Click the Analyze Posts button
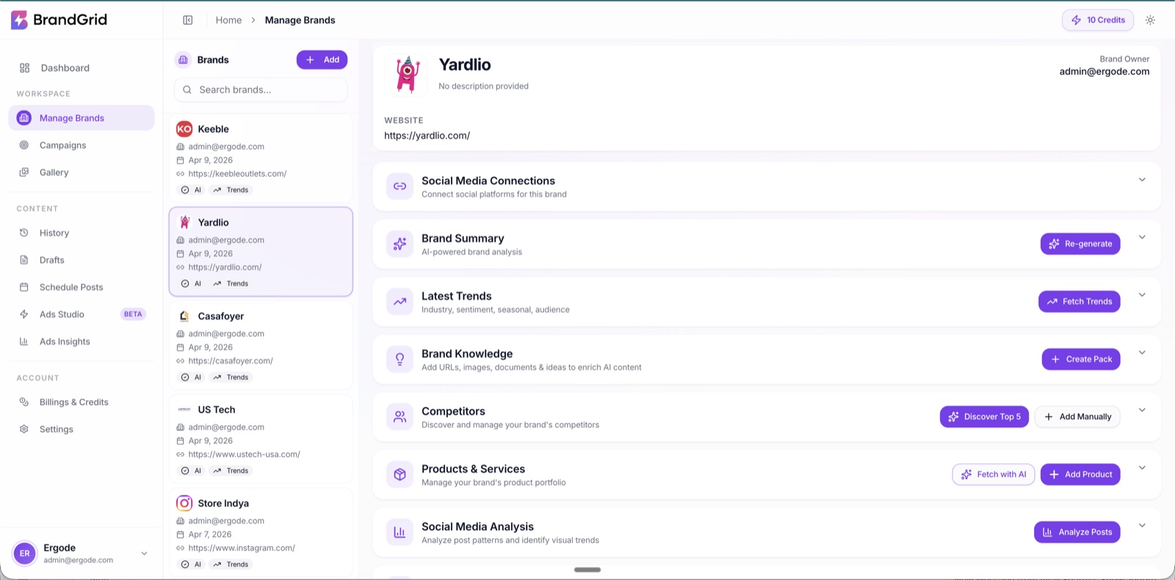This screenshot has width=1175, height=580. point(1077,532)
